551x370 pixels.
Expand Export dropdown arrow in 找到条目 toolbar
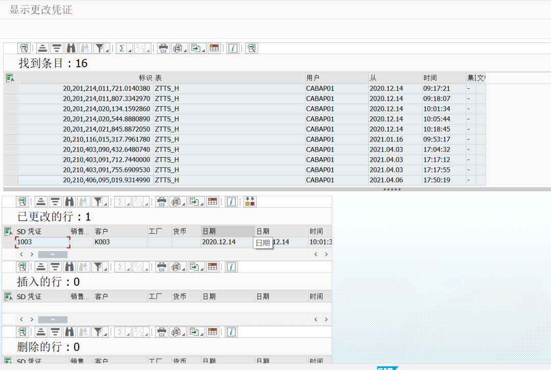[204, 51]
